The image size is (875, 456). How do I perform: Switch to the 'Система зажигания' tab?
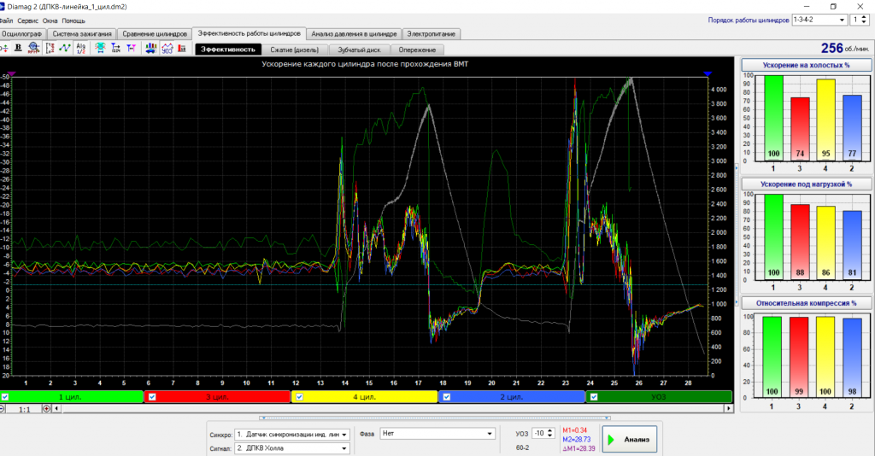click(82, 34)
